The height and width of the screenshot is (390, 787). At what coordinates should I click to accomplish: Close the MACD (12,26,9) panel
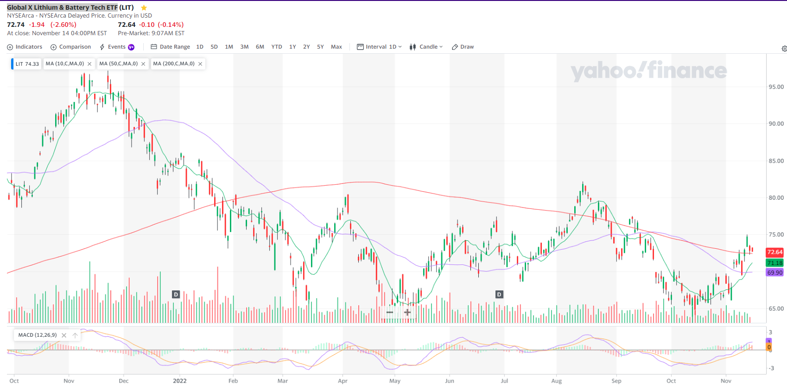[x=64, y=335]
